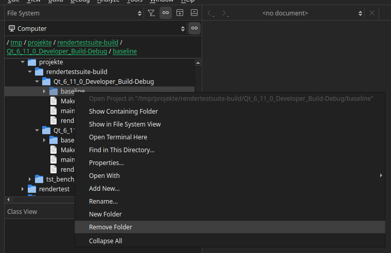
Task: Toggle Synchronize with Editor link icon
Action: tap(166, 13)
